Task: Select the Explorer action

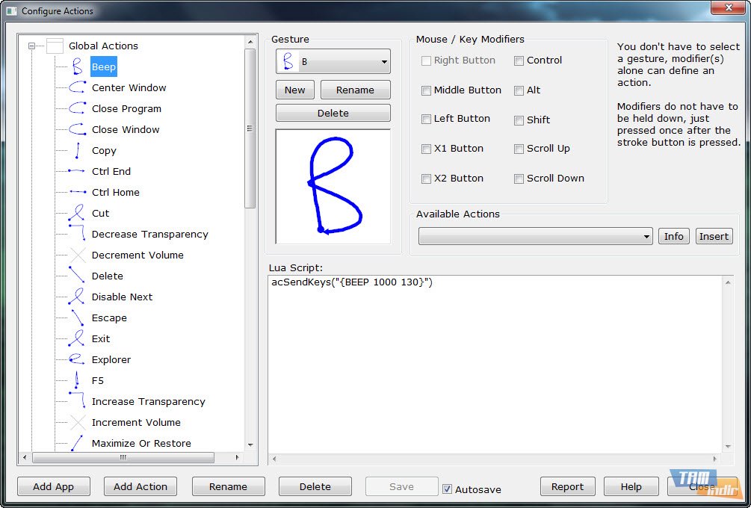Action: click(111, 359)
